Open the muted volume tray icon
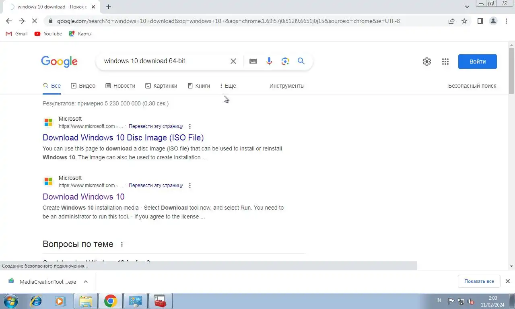Image resolution: width=515 pixels, height=309 pixels. [470, 301]
